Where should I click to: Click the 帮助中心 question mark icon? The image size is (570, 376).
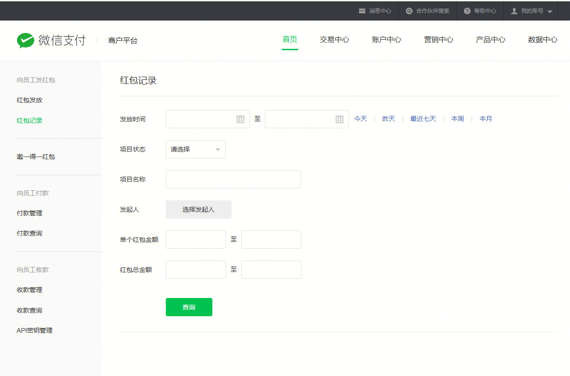[x=467, y=11]
